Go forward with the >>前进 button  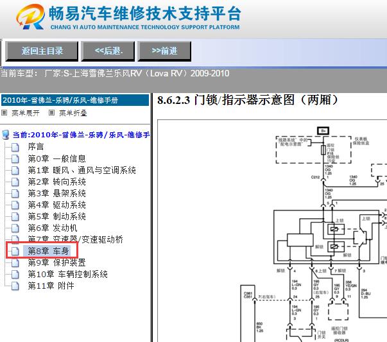pos(164,51)
